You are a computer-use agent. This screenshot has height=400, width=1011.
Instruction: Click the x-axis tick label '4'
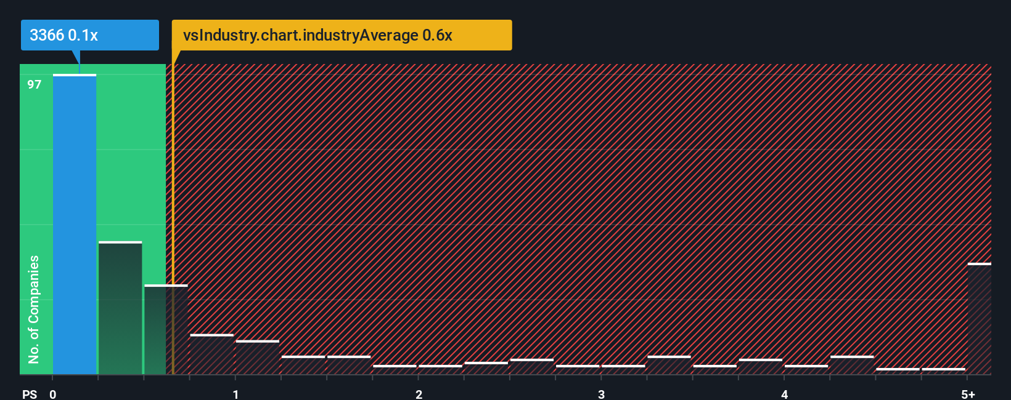click(784, 394)
